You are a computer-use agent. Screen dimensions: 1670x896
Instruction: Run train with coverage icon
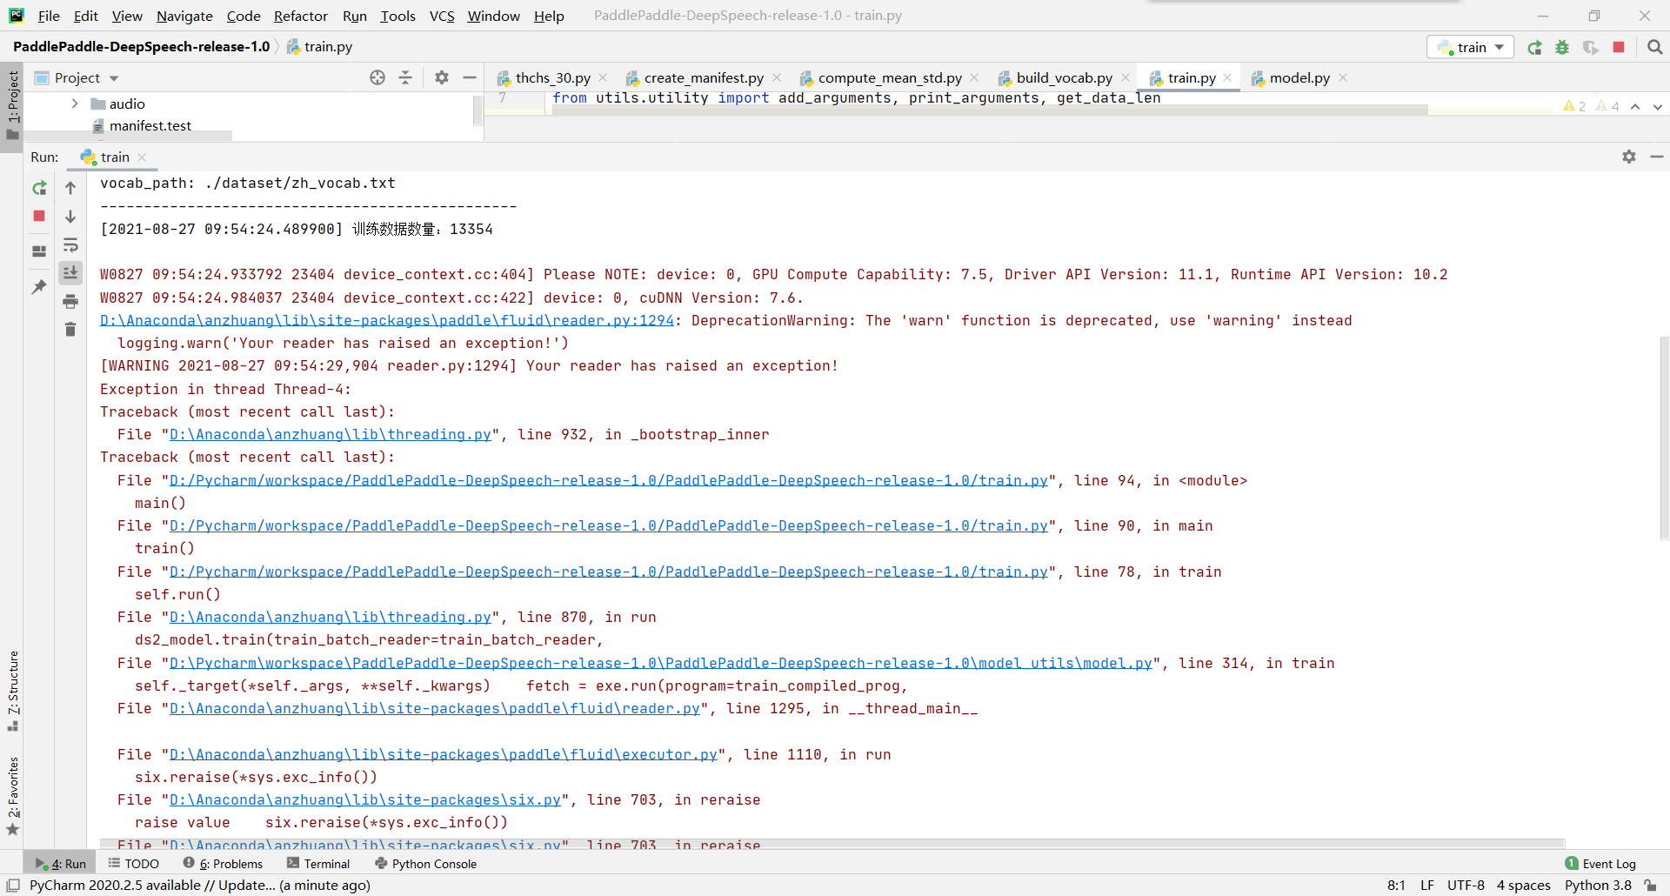tap(1592, 47)
